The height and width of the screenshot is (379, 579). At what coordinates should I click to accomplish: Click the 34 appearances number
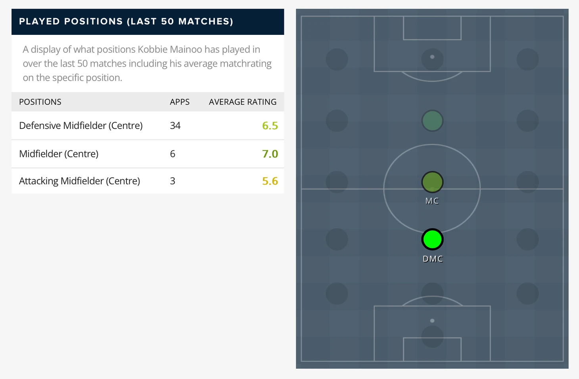coord(175,126)
